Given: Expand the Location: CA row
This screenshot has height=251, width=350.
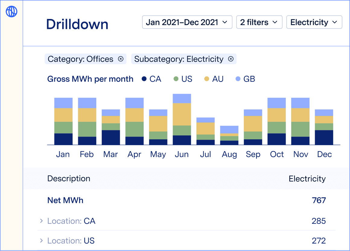Looking at the screenshot, I should (41, 221).
